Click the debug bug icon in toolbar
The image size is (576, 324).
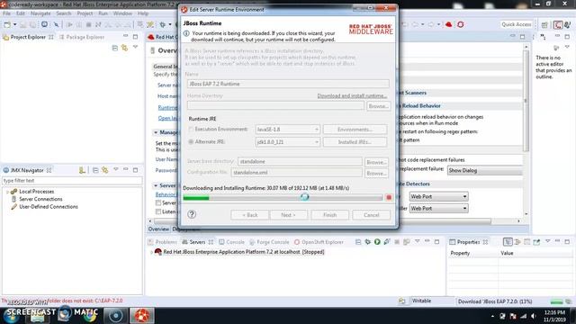162,24
